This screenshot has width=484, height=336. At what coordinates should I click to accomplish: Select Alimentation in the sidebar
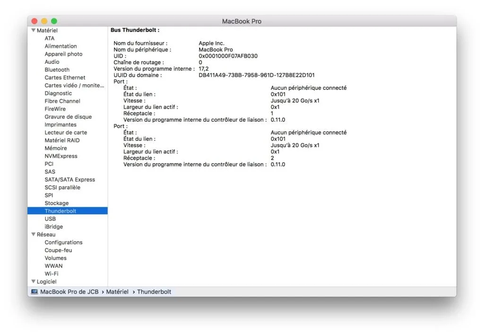(60, 46)
